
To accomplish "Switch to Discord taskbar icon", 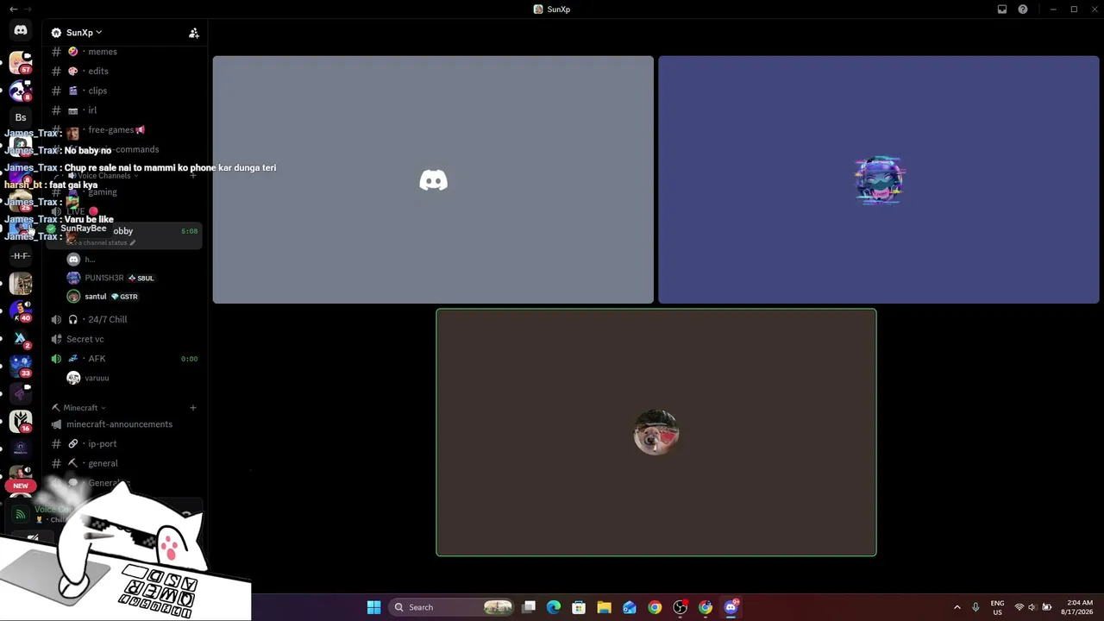I will pos(731,607).
